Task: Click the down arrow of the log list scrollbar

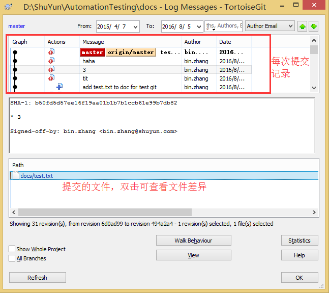Action: pos(314,88)
